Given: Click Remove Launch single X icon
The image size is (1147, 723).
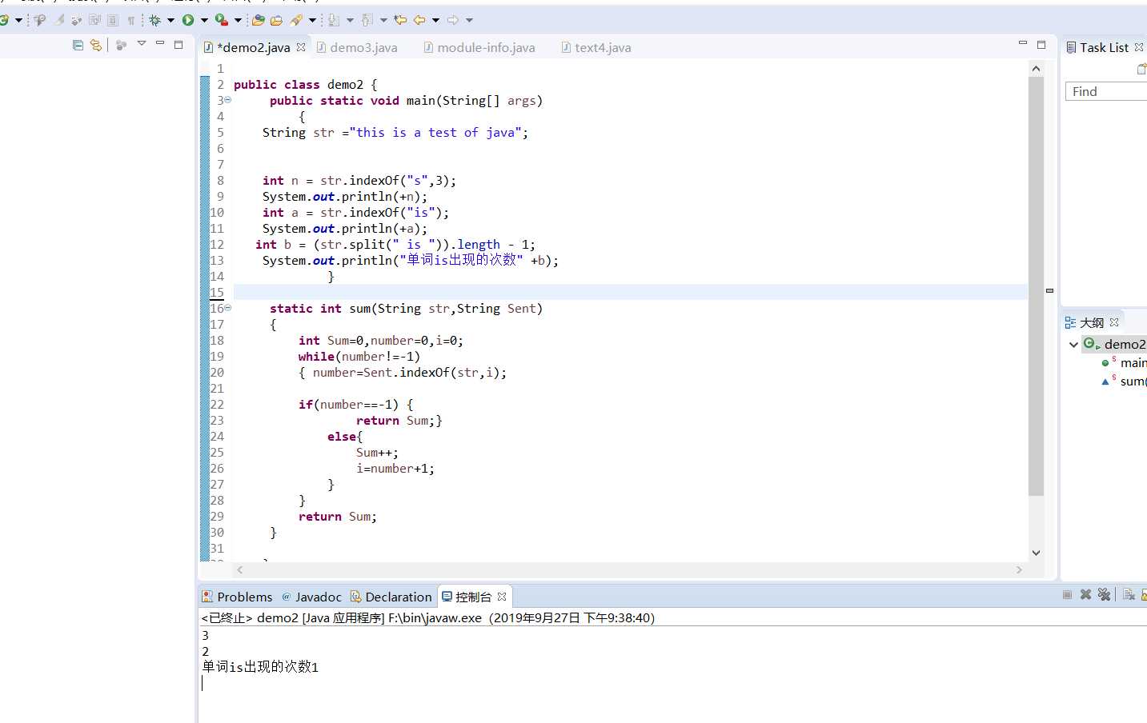Looking at the screenshot, I should 1085,594.
